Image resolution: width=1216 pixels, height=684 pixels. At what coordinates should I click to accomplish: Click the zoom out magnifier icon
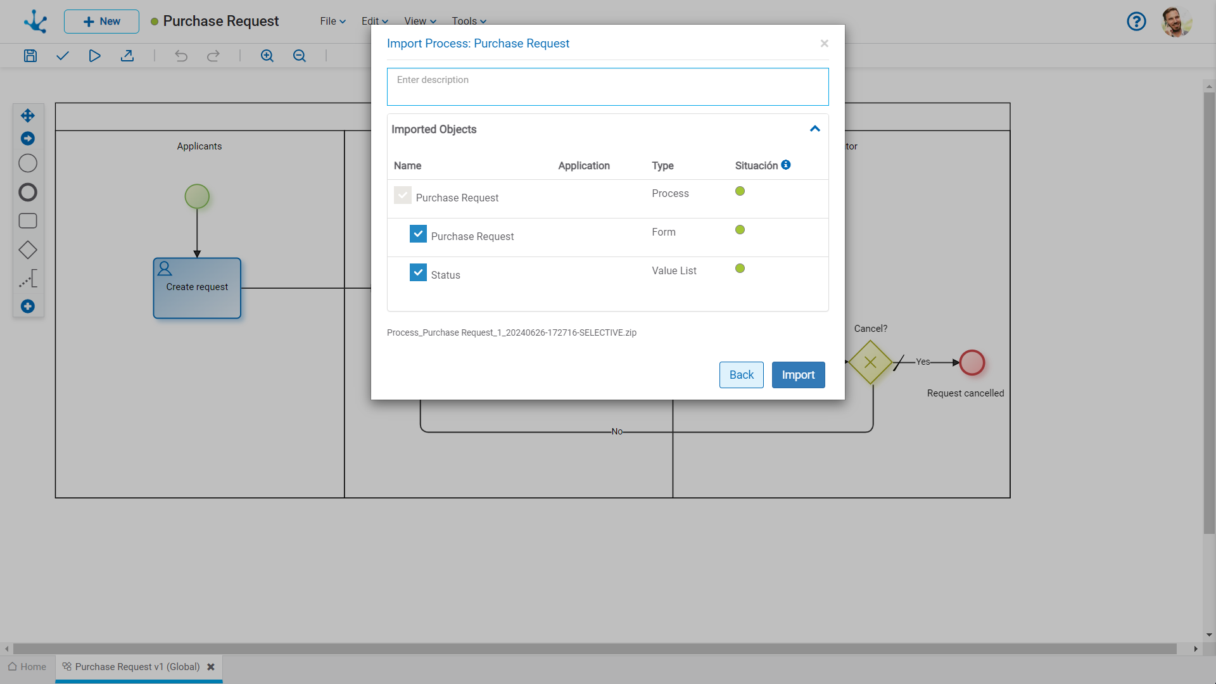pos(300,56)
